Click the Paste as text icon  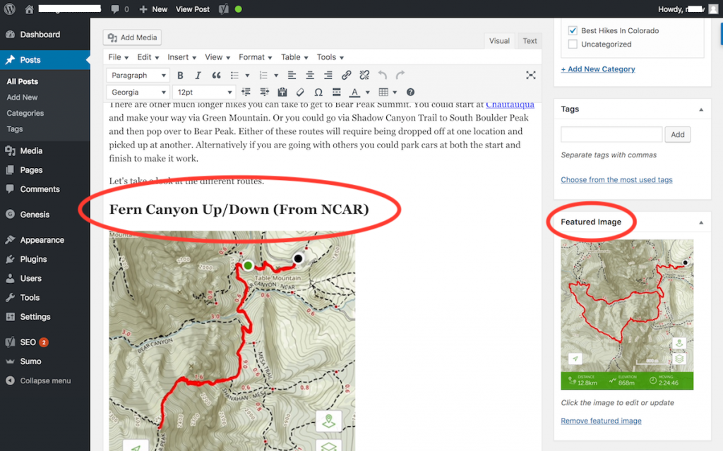[x=282, y=92]
